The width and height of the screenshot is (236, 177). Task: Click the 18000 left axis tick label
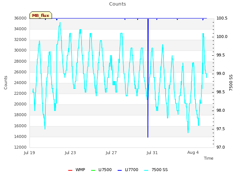[x=20, y=115]
